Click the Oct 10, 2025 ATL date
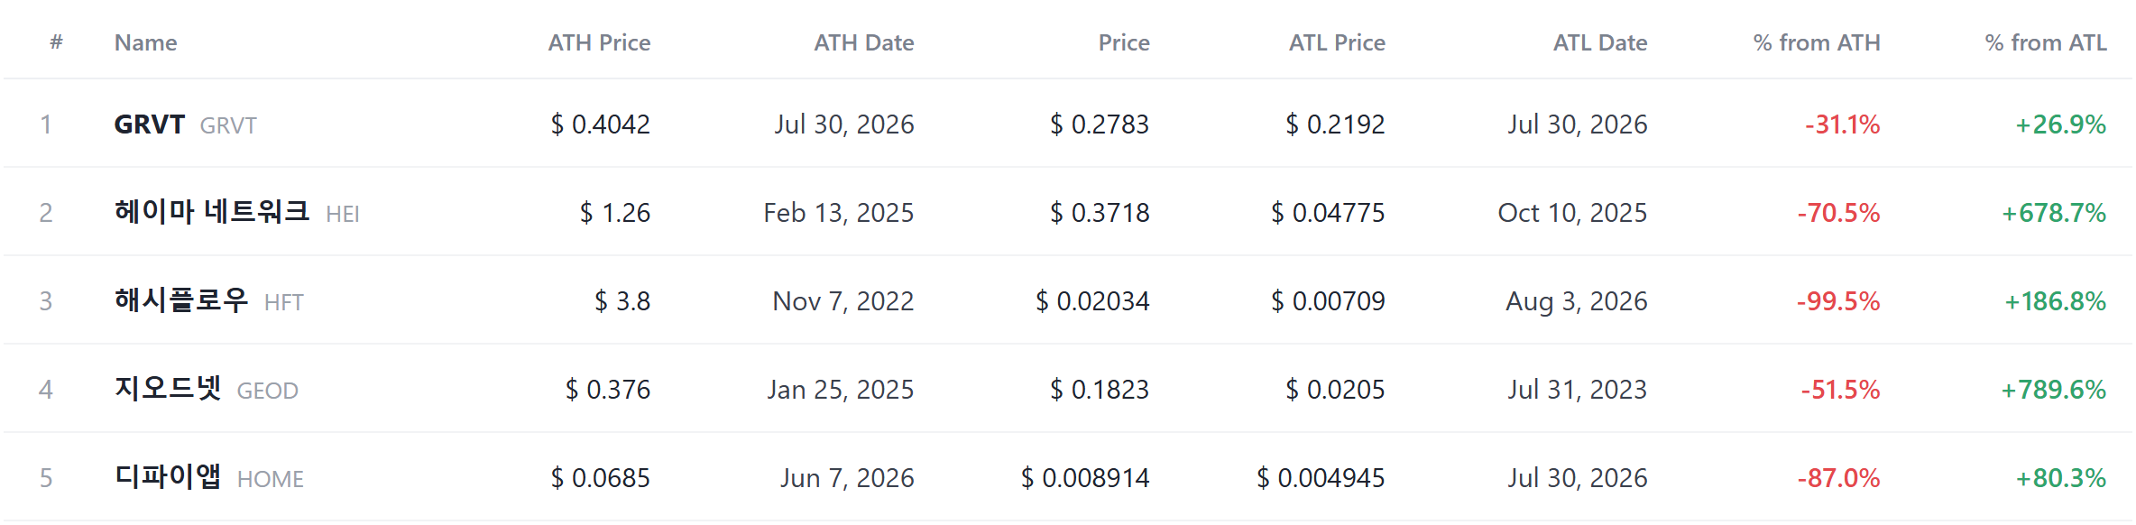Image resolution: width=2136 pixels, height=525 pixels. [1572, 213]
